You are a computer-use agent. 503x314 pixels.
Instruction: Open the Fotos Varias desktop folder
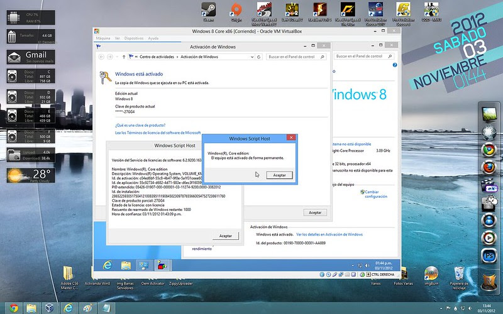[403, 276]
